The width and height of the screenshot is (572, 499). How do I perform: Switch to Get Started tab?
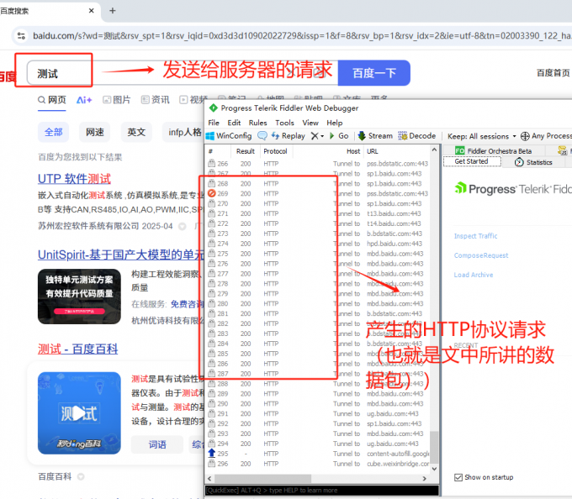[x=471, y=161]
